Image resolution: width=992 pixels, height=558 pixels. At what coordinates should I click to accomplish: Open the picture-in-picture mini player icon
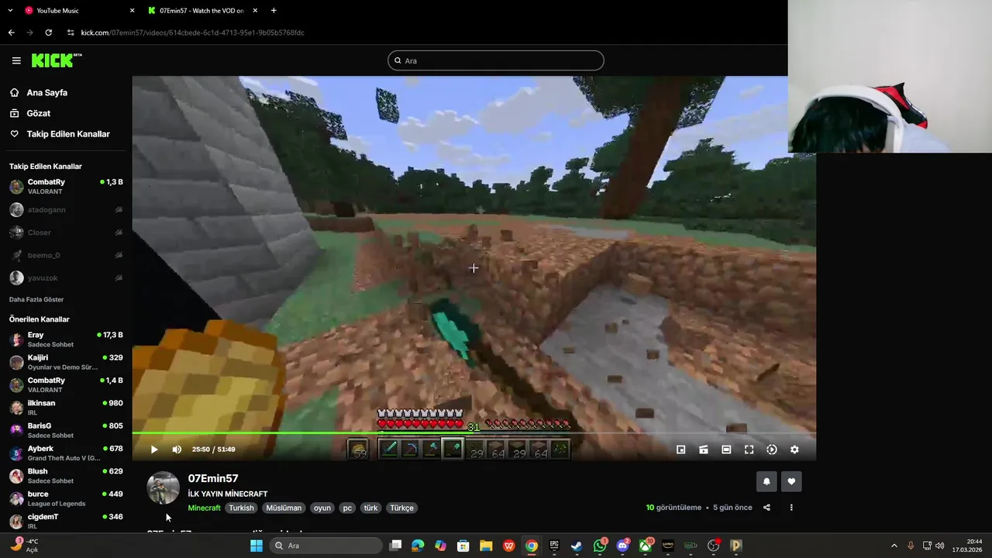[680, 449]
